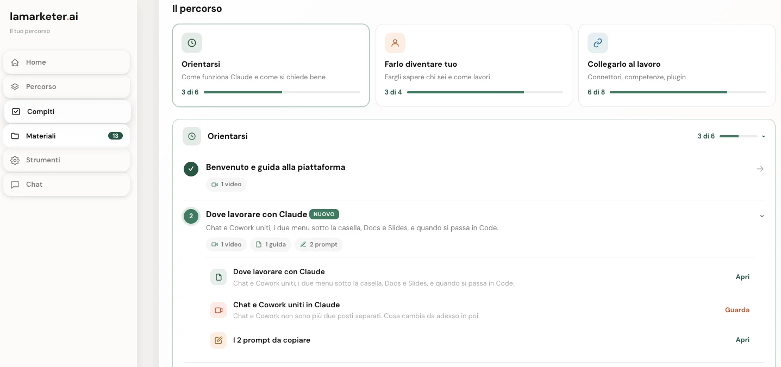The width and height of the screenshot is (781, 367).
Task: Click Come funziona Claude description text
Action: [253, 77]
